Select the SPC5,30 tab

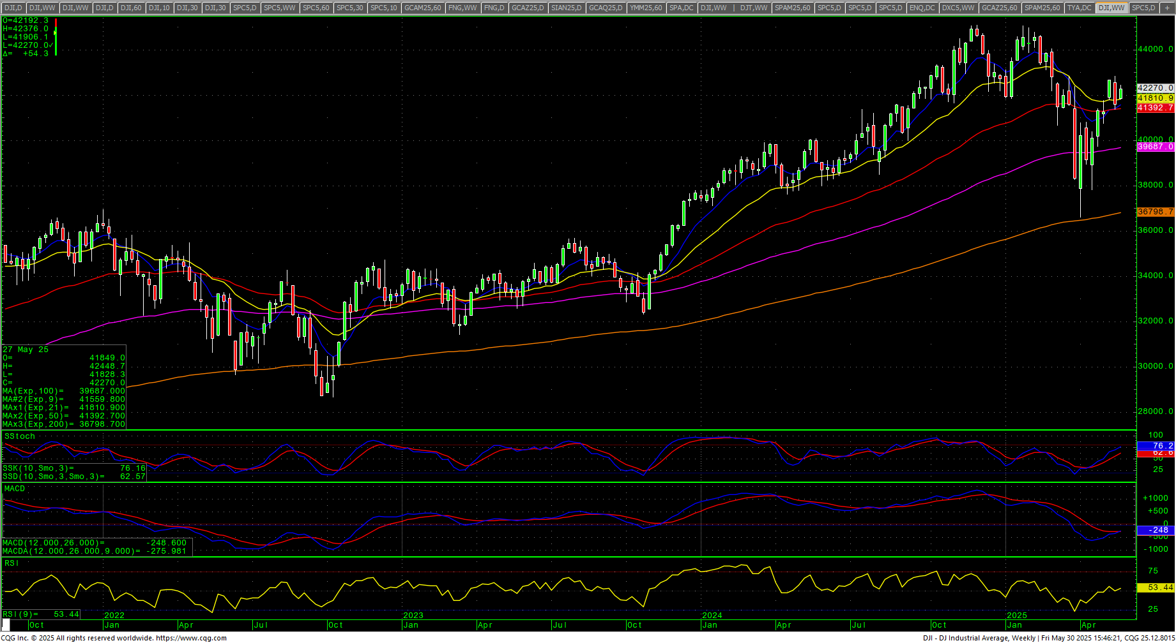pos(350,8)
